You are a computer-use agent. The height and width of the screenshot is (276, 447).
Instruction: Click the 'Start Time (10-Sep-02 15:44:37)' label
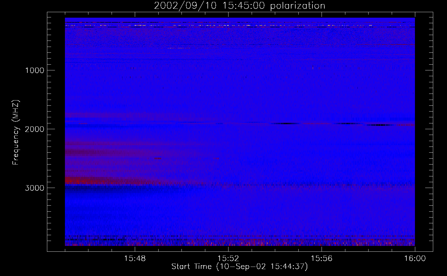point(240,267)
